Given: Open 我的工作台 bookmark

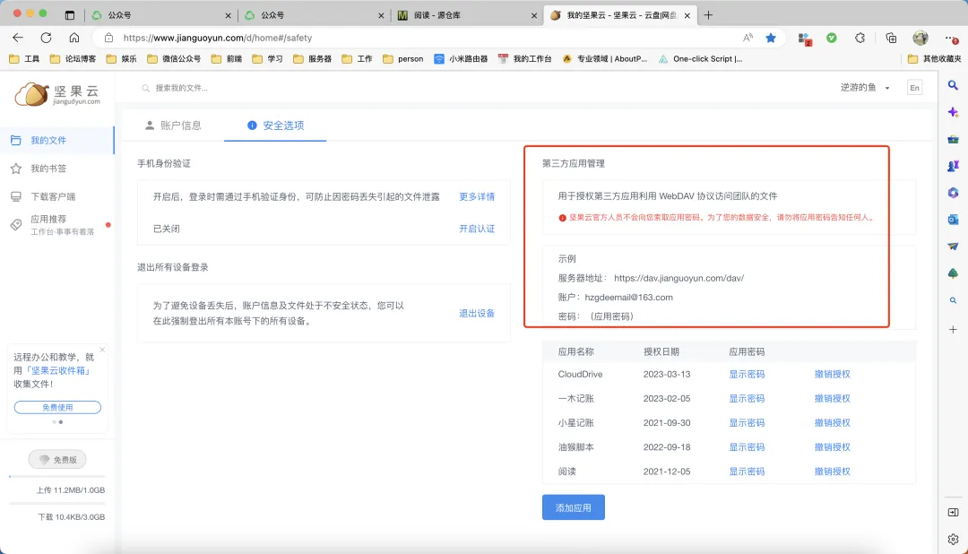Looking at the screenshot, I should coord(524,58).
